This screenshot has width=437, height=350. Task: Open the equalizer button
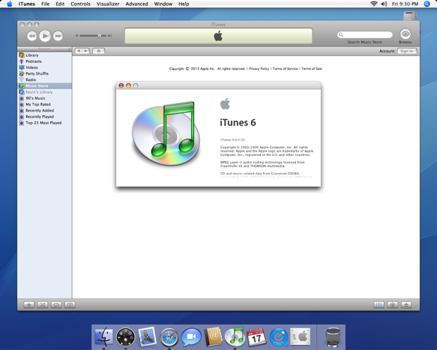[378, 305]
